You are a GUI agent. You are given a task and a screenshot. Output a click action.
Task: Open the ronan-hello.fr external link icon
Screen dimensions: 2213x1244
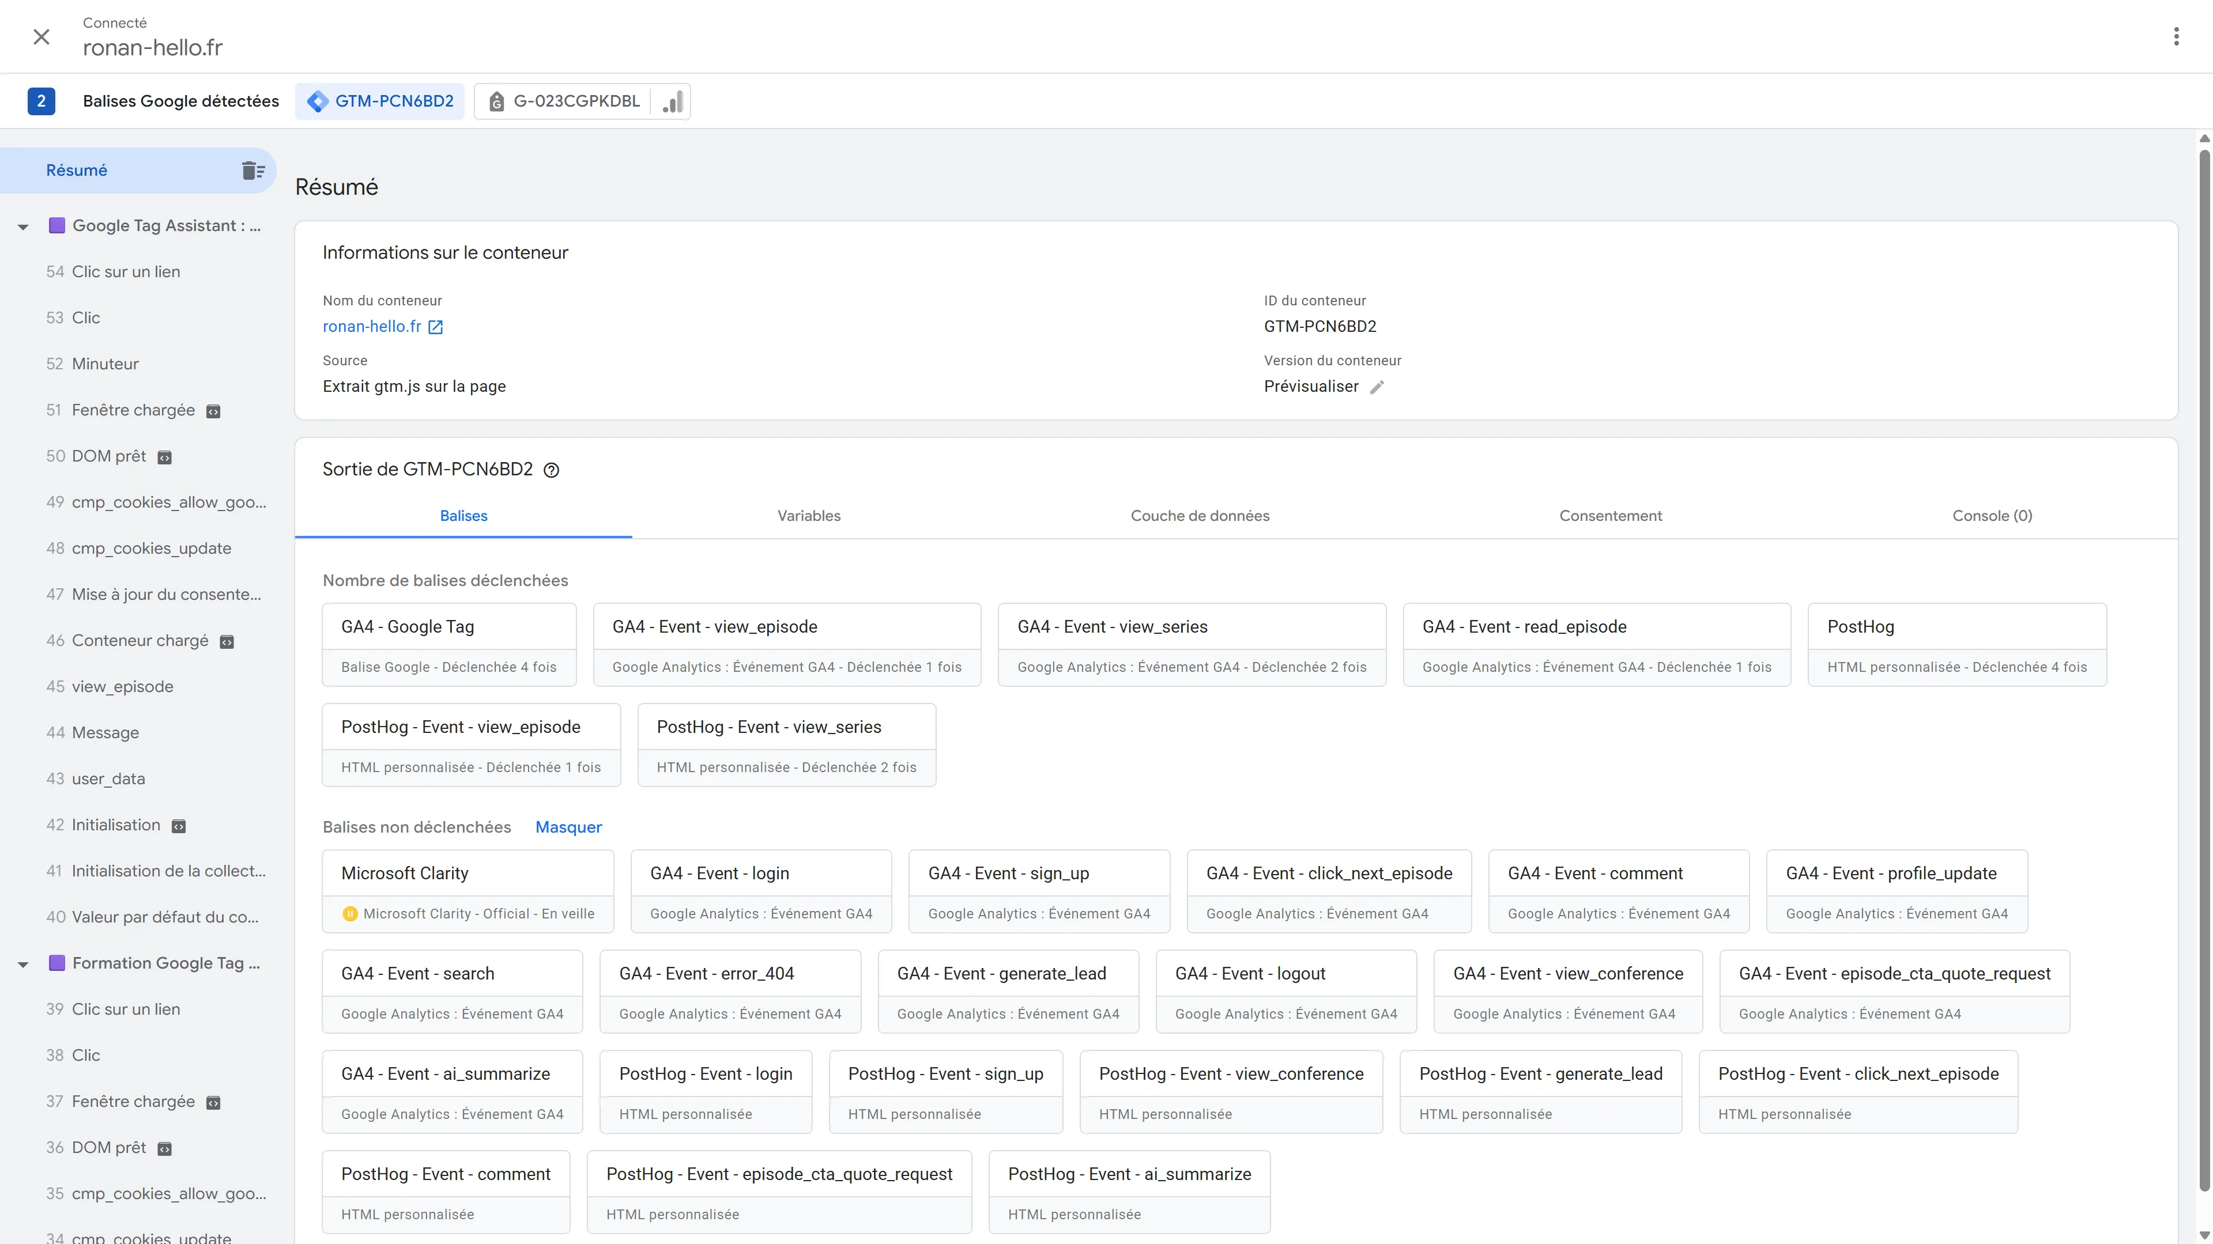click(x=436, y=327)
